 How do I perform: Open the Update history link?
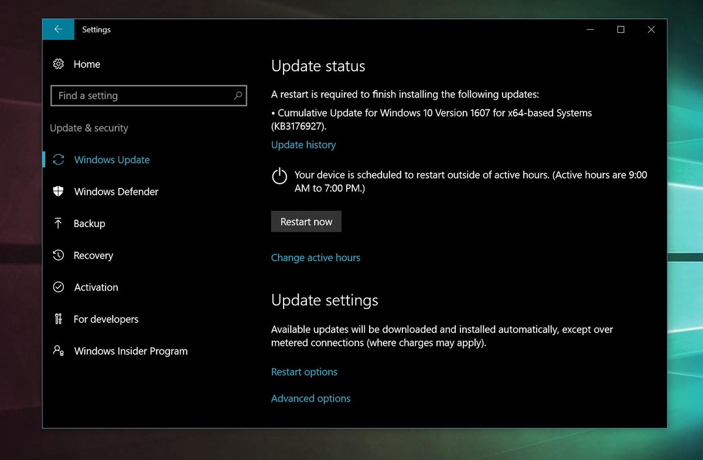pos(303,145)
